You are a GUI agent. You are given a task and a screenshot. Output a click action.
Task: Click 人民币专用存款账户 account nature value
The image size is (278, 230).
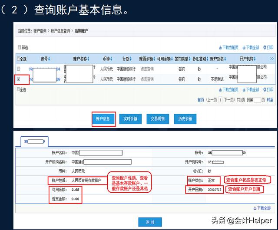point(86,181)
